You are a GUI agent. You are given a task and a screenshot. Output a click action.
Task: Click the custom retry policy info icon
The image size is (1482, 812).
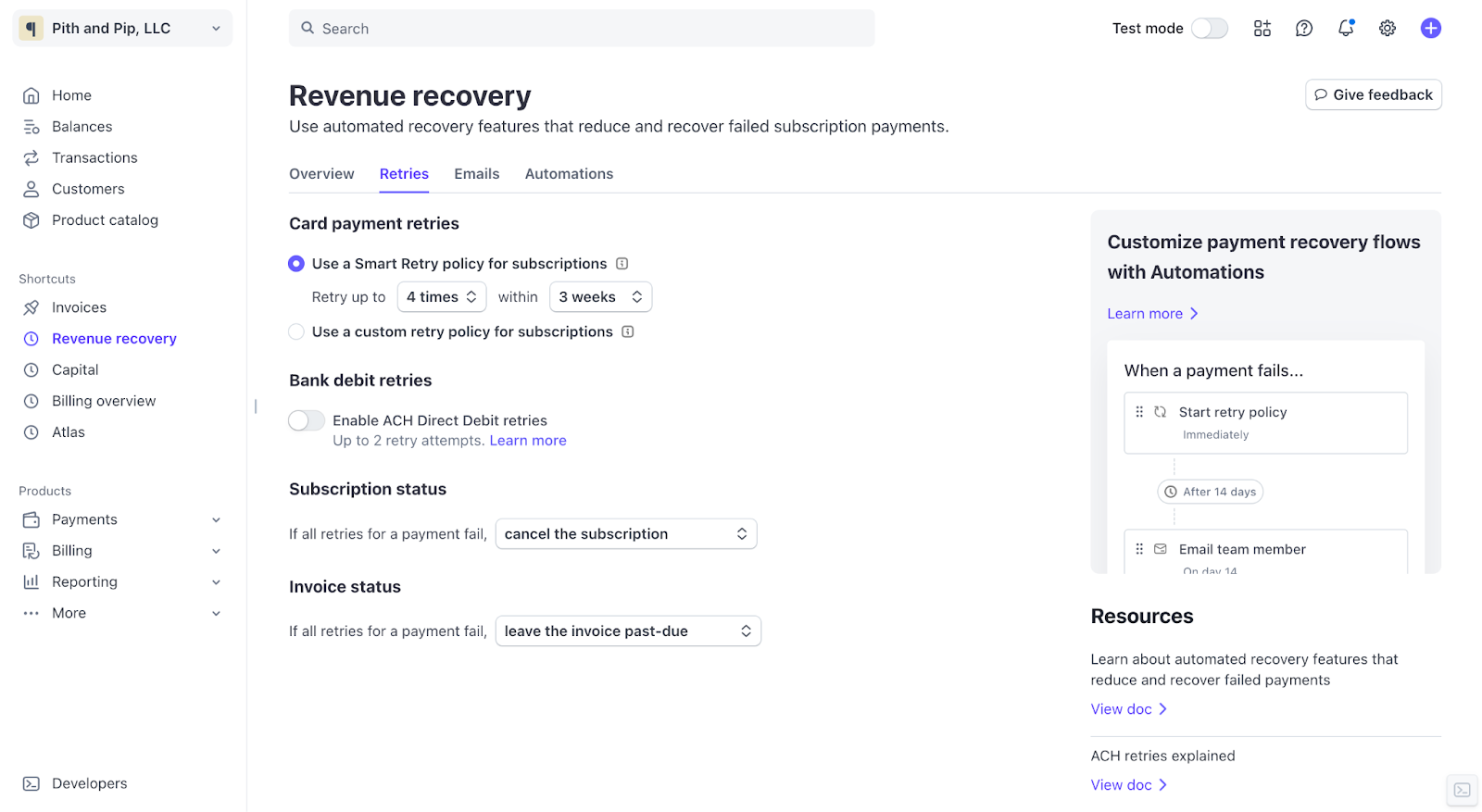[x=628, y=331]
